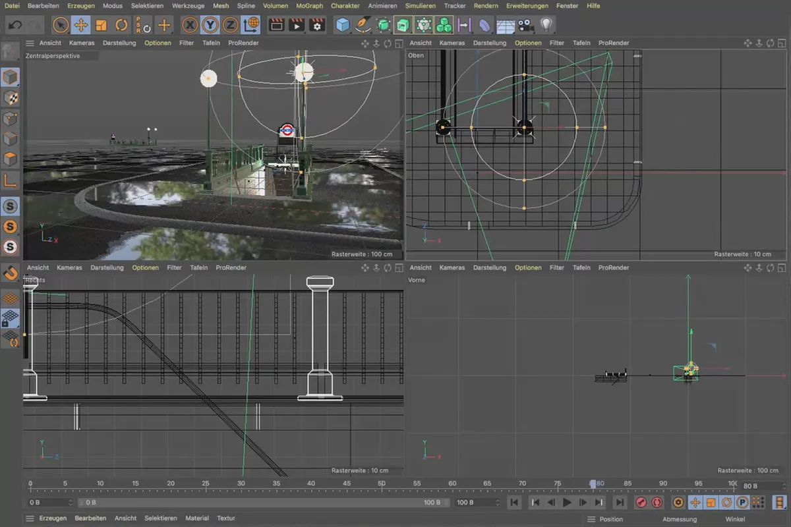Activate the Rotate tool in top toolbar
This screenshot has width=791, height=527.
click(121, 25)
